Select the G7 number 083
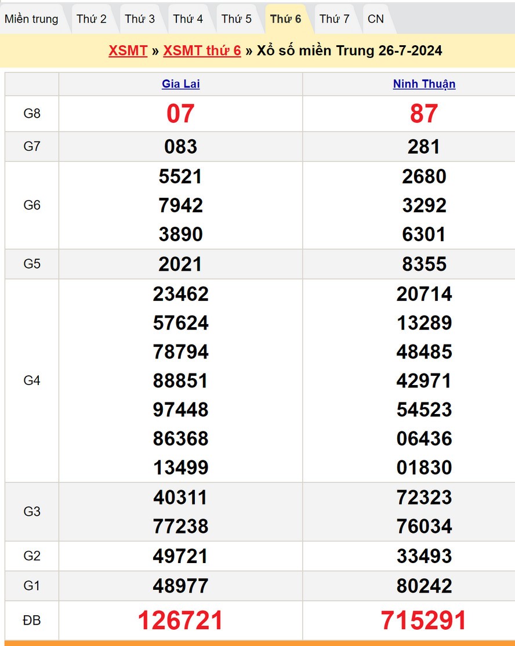Image resolution: width=515 pixels, height=646 pixels. (x=180, y=147)
